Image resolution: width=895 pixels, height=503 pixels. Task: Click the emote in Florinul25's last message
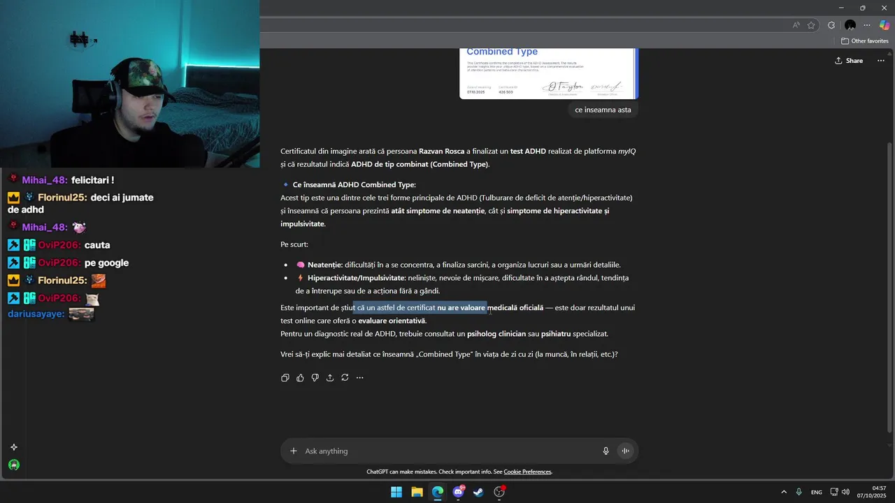pyautogui.click(x=99, y=281)
